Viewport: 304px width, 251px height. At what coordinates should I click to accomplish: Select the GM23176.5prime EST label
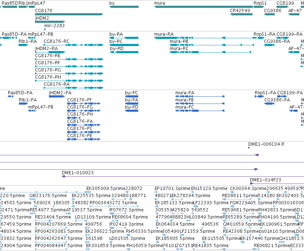tap(48, 196)
